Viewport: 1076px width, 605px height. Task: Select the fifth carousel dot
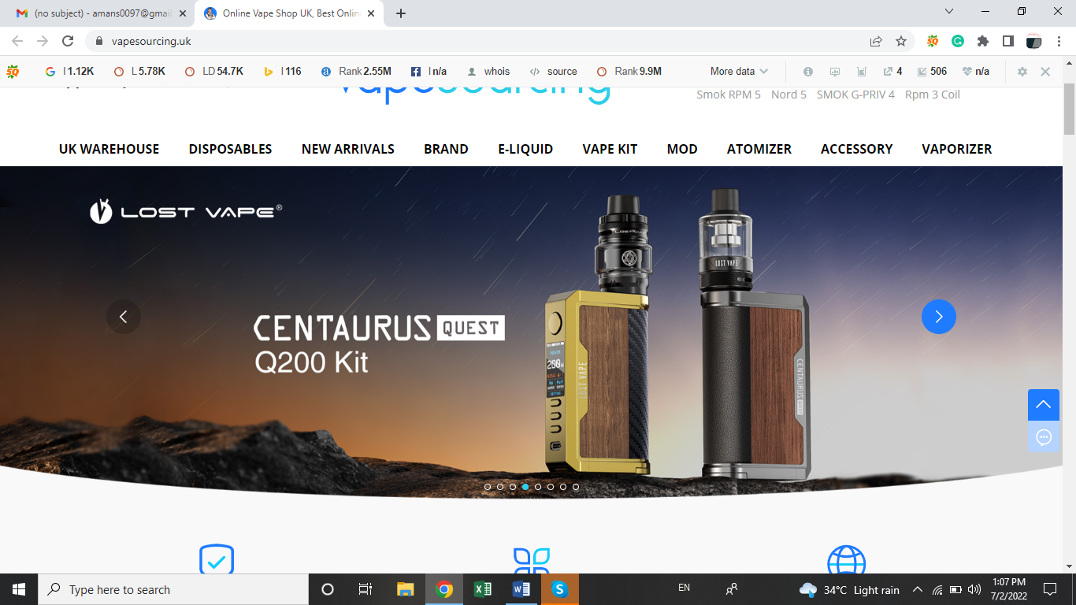click(x=538, y=487)
